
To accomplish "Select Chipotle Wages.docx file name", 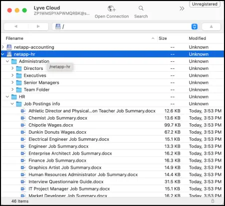I will [51, 125].
